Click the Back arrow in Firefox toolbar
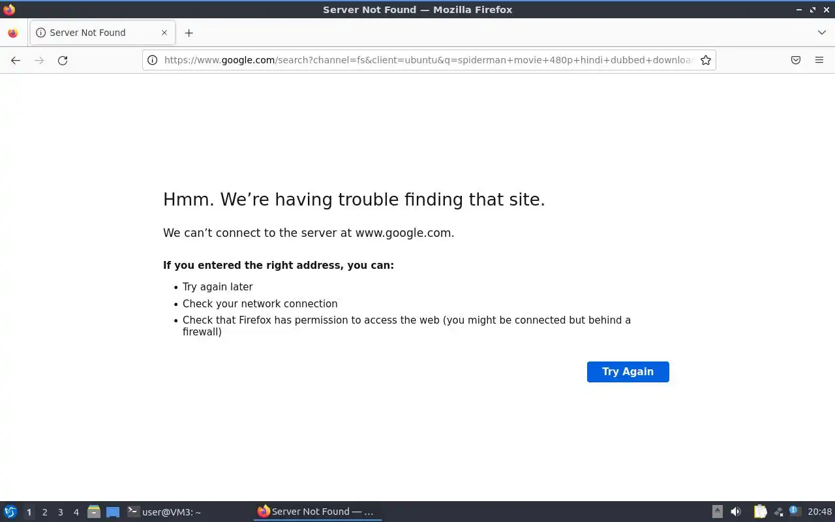Viewport: 835px width, 522px height. [16, 60]
